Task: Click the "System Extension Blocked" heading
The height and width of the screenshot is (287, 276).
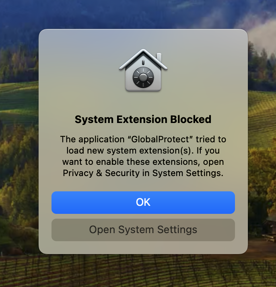Action: 143,119
